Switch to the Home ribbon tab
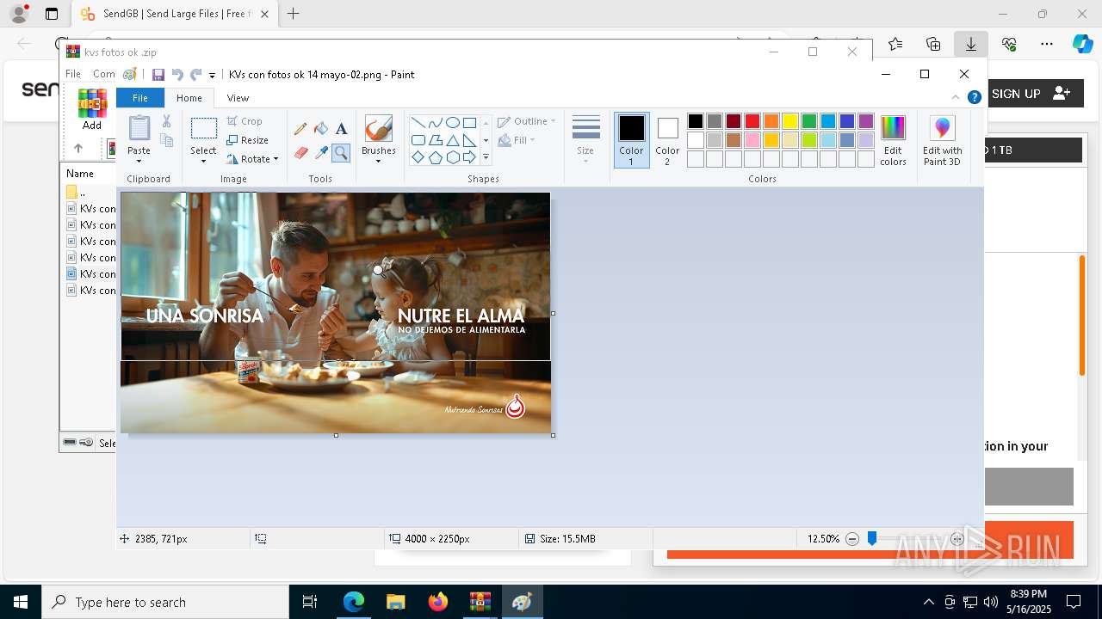The width and height of the screenshot is (1102, 619). tap(189, 98)
